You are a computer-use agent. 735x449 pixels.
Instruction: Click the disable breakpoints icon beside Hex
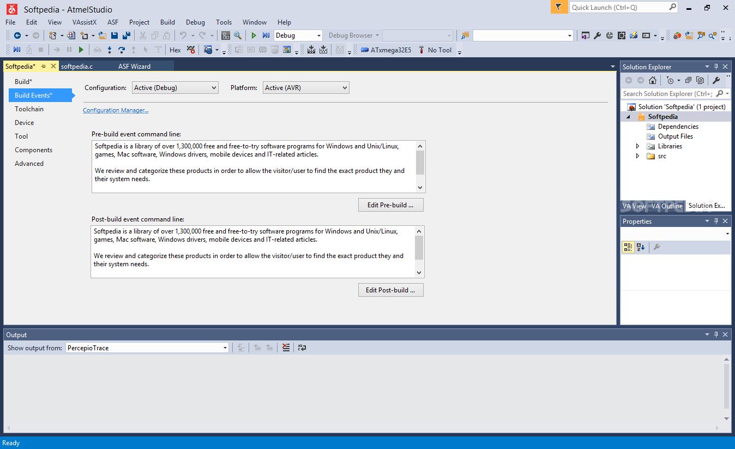click(190, 50)
